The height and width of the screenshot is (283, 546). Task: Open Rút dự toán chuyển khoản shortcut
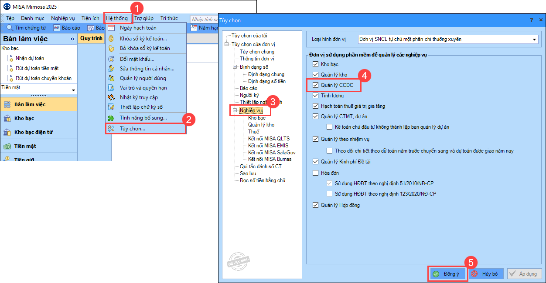coord(39,78)
